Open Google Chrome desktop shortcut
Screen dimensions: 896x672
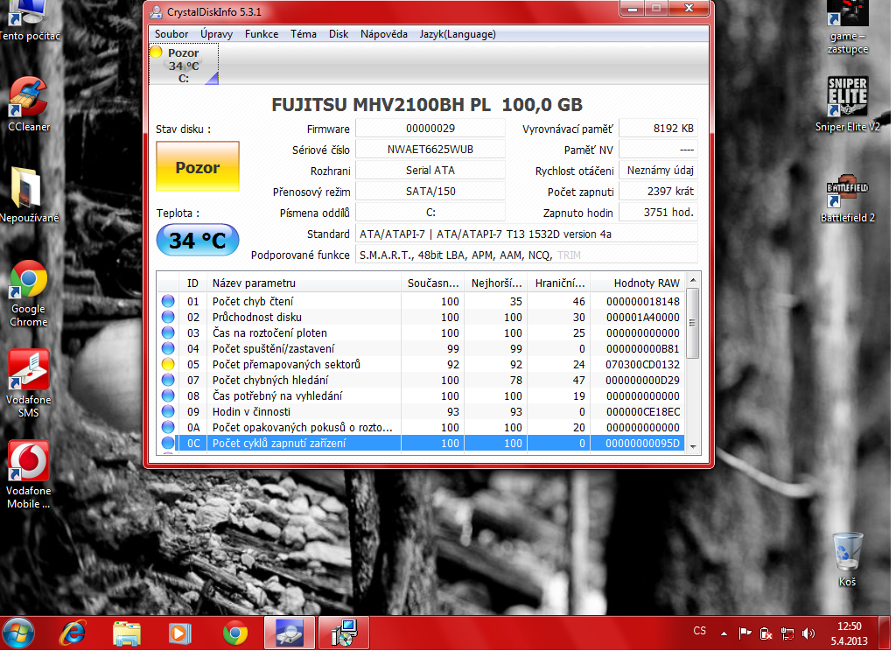point(29,294)
